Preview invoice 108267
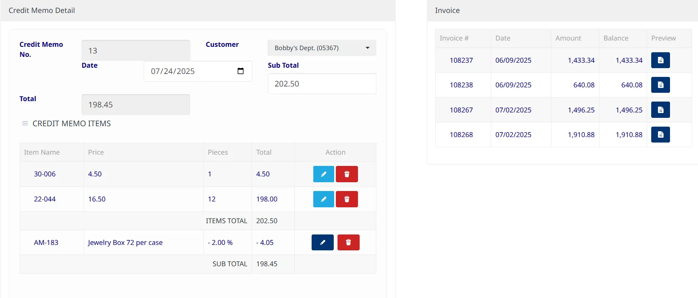The image size is (698, 298). tap(660, 110)
